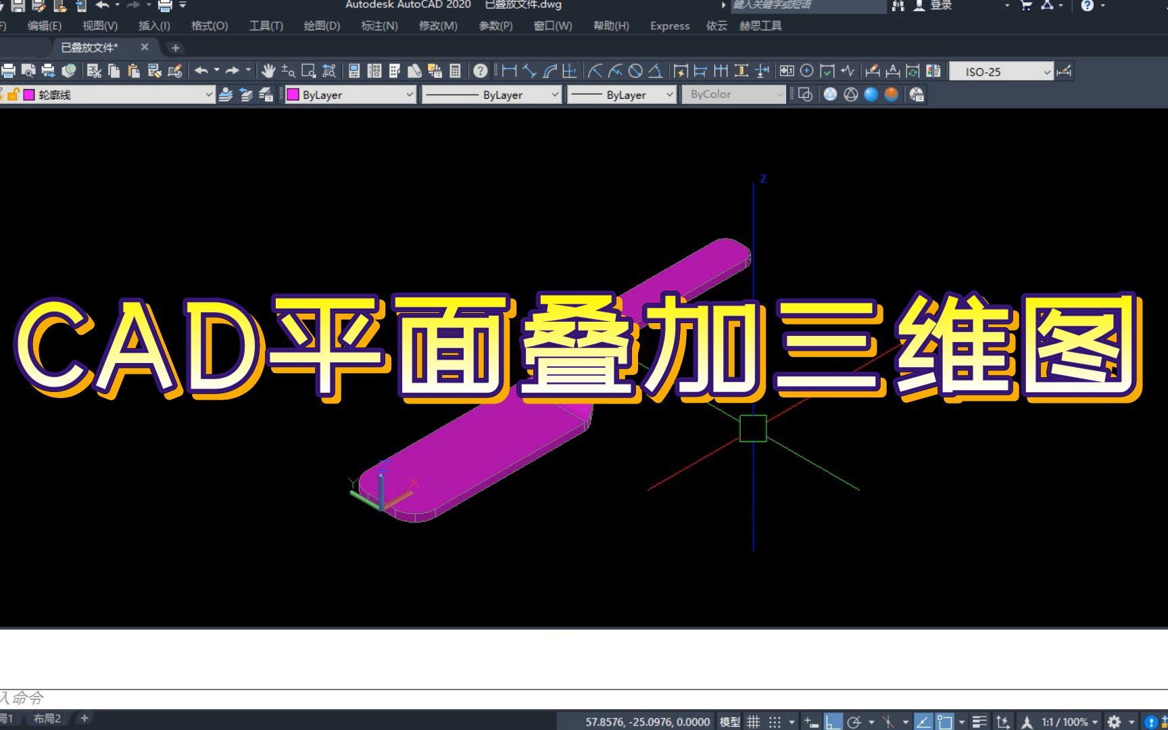The height and width of the screenshot is (730, 1168).
Task: Toggle ortho mode in status bar
Action: (833, 720)
